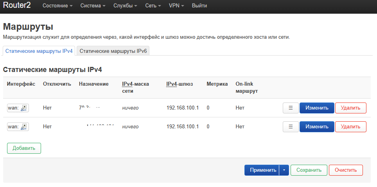Switch to Статические маршруты IPv6 tab

[x=113, y=51]
